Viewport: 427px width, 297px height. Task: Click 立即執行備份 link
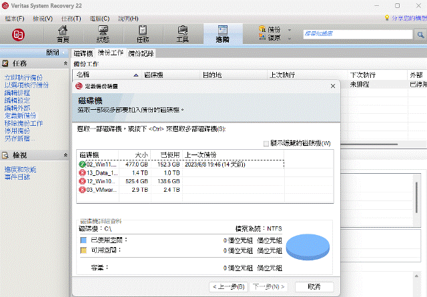click(x=23, y=77)
